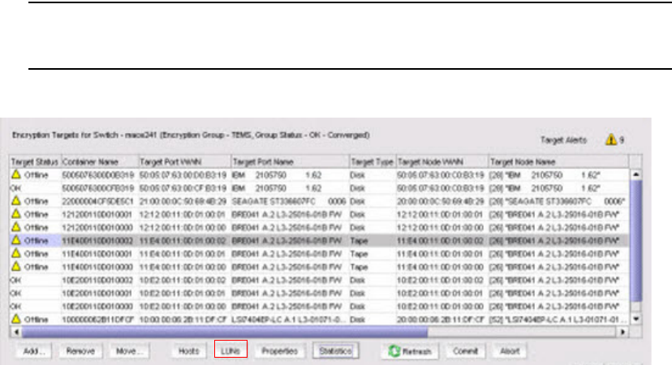
Task: Click warning icon for SEAGATE container row
Action: pos(16,199)
